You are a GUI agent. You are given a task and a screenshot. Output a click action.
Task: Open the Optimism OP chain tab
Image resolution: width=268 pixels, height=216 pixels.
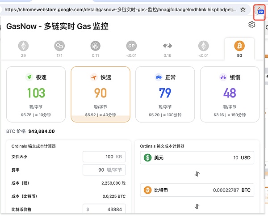131,49
